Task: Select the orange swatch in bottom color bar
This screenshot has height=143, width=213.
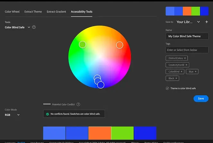Action: (x=100, y=133)
